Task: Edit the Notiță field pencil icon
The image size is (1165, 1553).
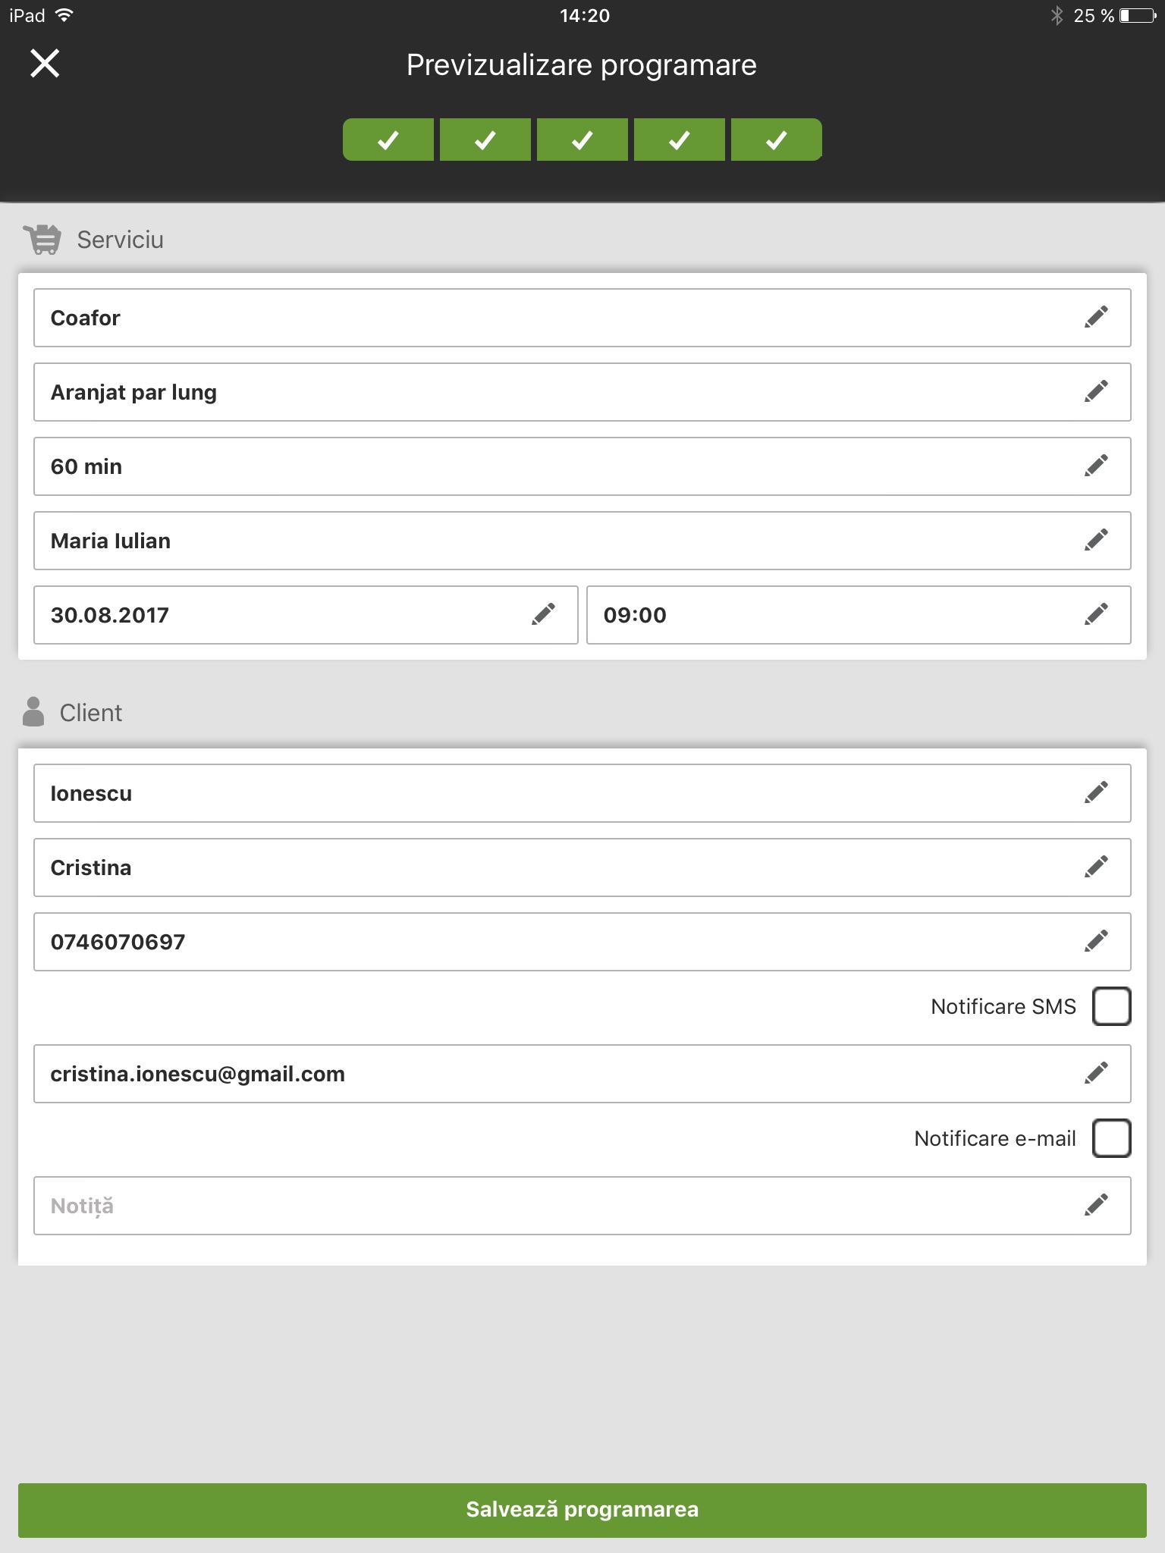Action: 1096,1205
